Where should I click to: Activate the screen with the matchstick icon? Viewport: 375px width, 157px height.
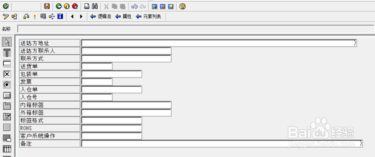34,17
